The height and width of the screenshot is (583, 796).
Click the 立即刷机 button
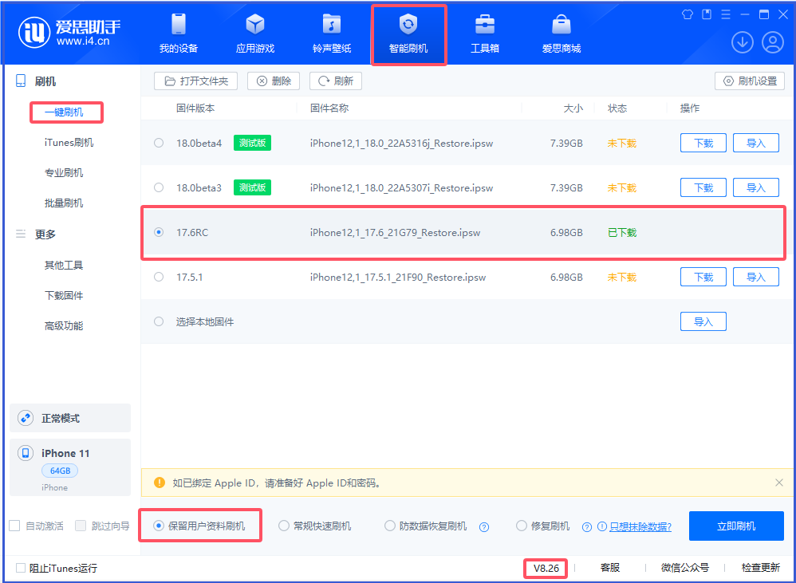tap(735, 526)
